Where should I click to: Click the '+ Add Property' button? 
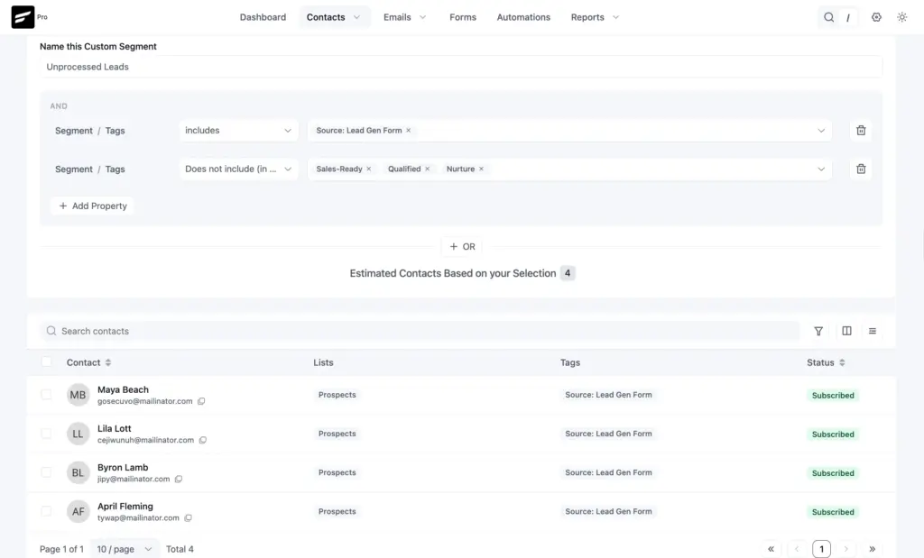(93, 206)
